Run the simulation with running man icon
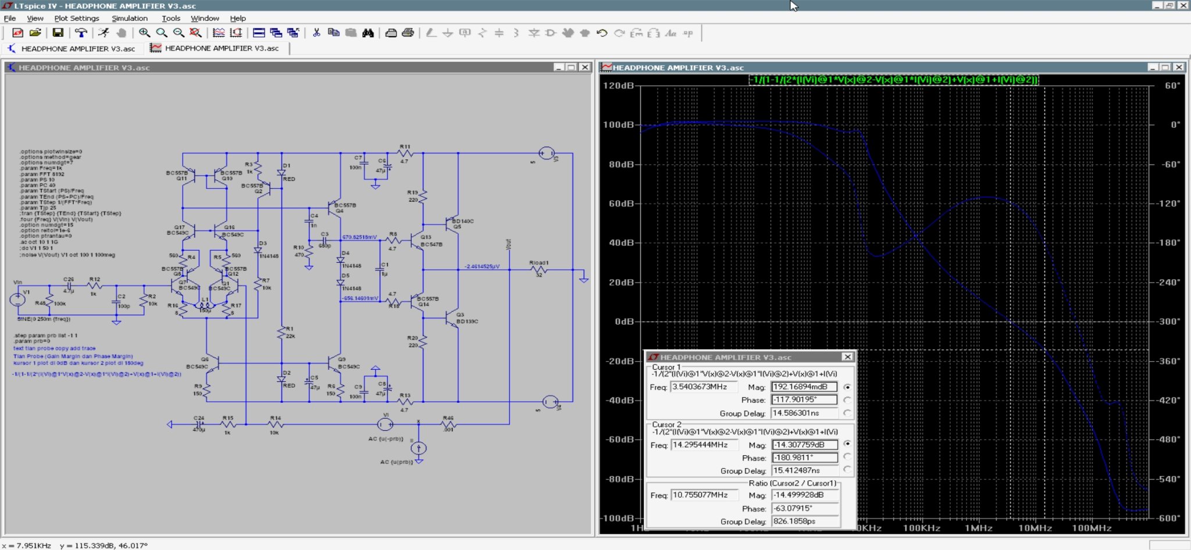The height and width of the screenshot is (550, 1191). 104,33
